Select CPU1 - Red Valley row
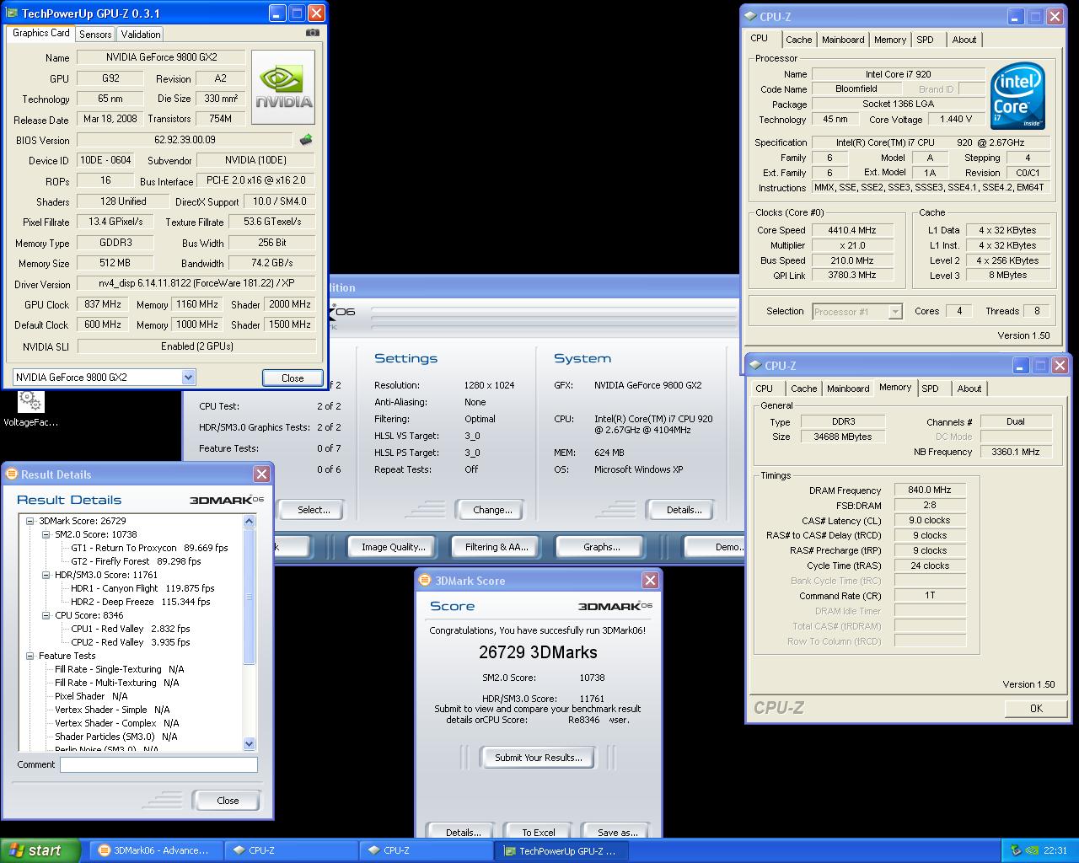 pyautogui.click(x=131, y=629)
